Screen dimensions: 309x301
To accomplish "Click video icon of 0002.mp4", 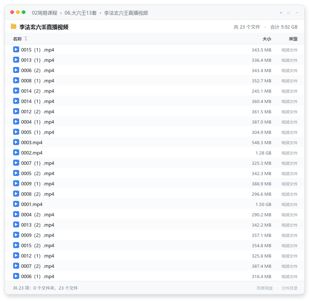I will click(16, 153).
